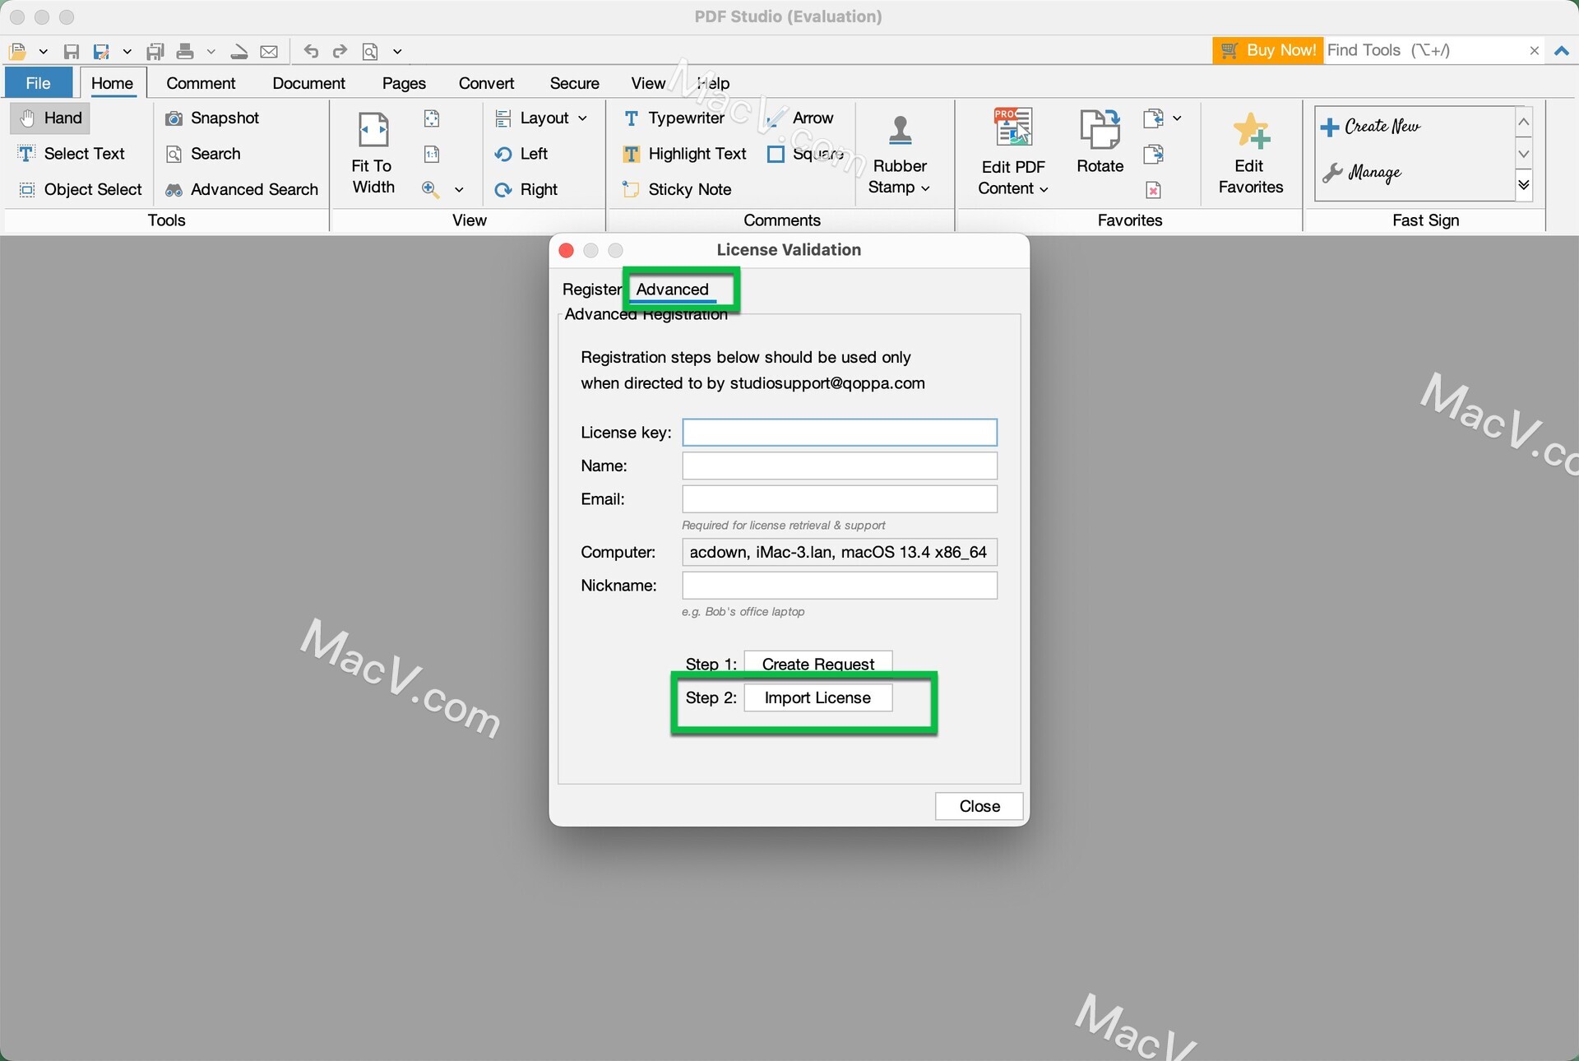
Task: Switch to the Secure ribbon tab
Action: click(x=574, y=83)
